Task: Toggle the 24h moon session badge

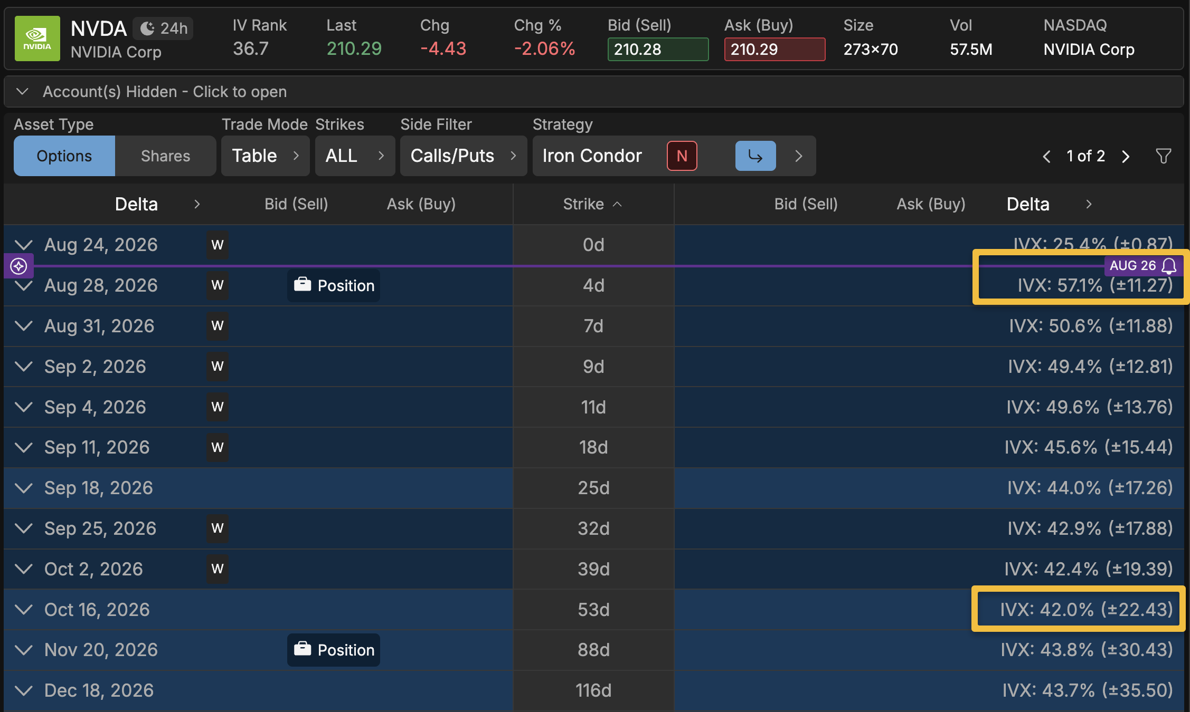Action: click(163, 28)
